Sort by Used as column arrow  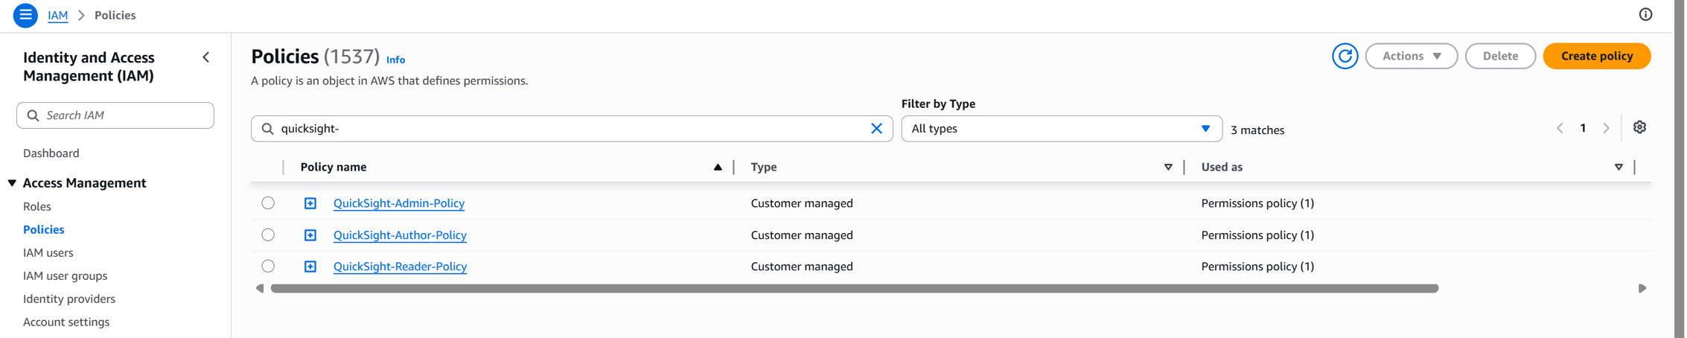tap(1619, 167)
